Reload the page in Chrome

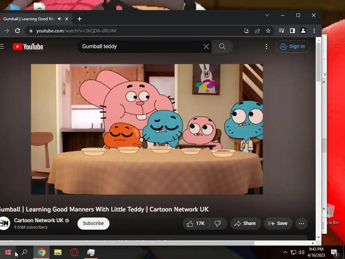point(18,31)
